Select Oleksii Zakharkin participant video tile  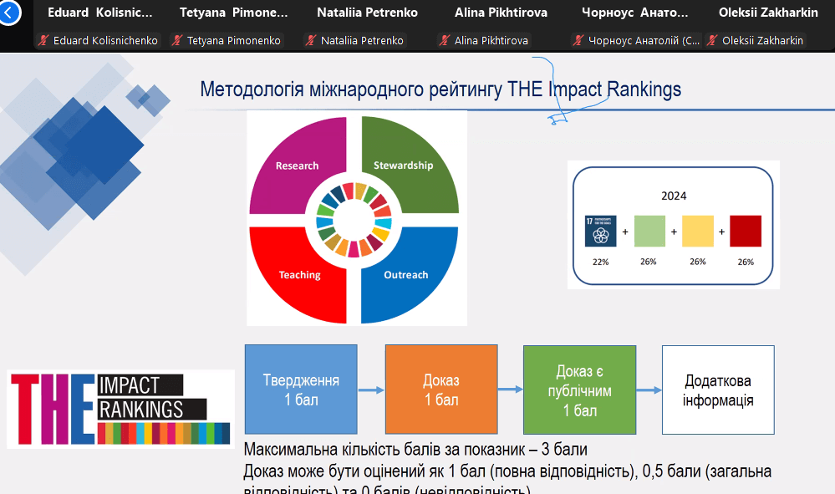(768, 26)
